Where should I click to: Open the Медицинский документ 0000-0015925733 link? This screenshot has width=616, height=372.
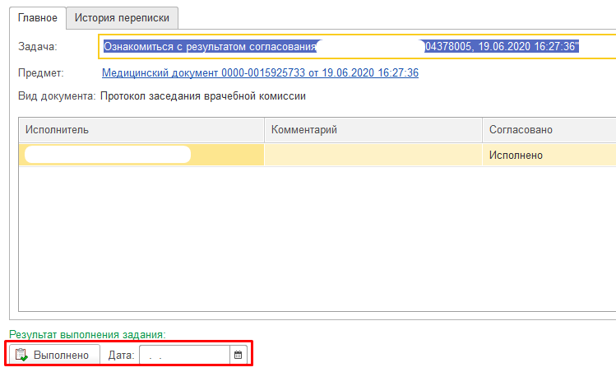260,73
